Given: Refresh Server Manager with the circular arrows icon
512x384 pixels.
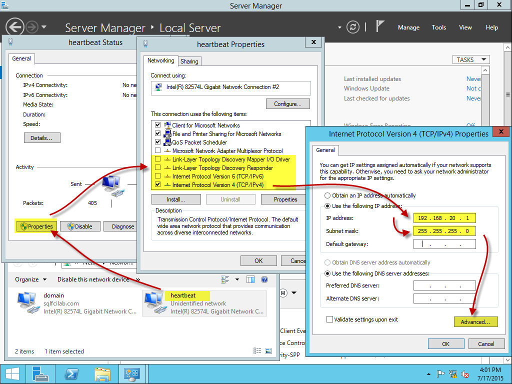Looking at the screenshot, I should [x=353, y=27].
